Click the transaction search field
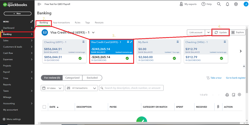Image resolution: width=249 pixels, height=125 pixels. tap(131, 88)
